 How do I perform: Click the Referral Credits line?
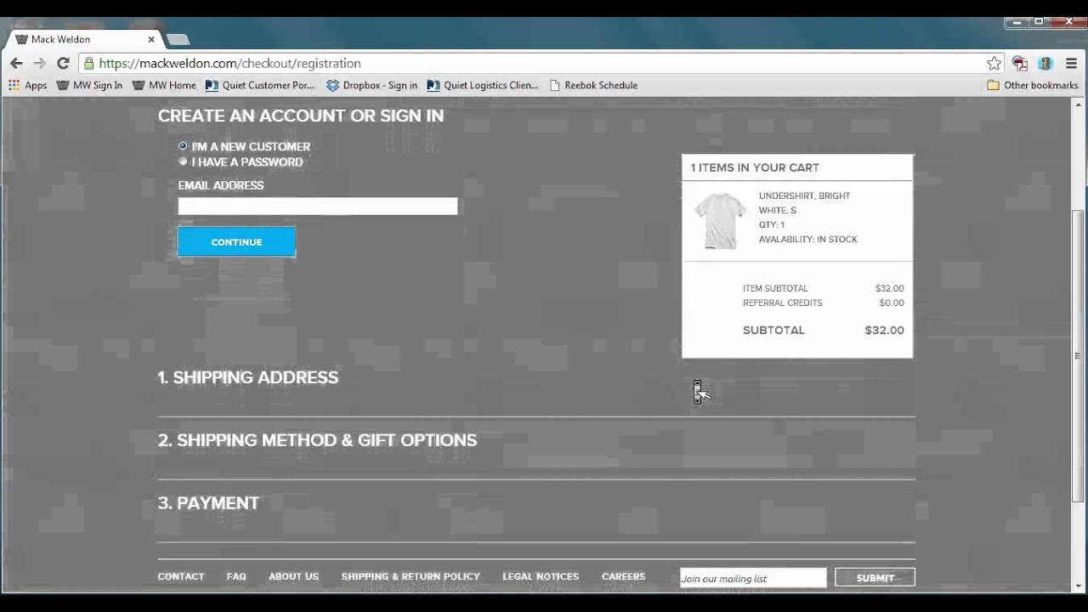click(x=823, y=303)
